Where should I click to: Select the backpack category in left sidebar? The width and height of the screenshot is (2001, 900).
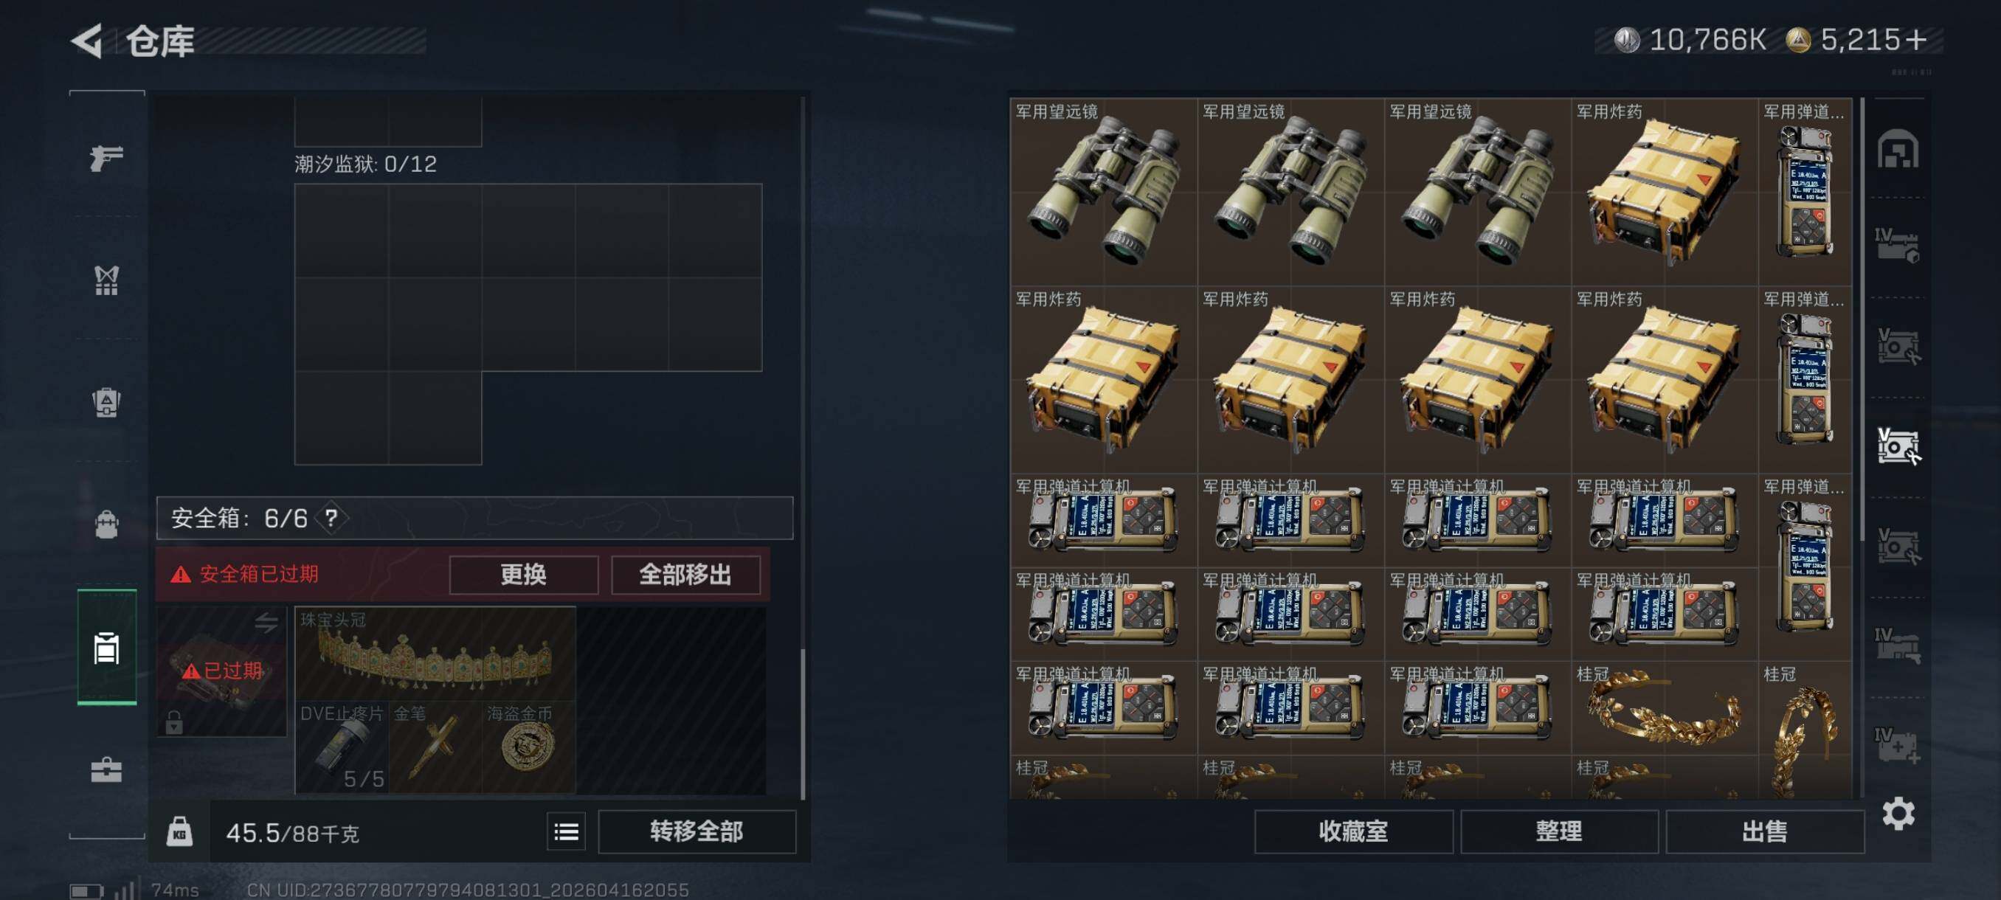pos(106,525)
